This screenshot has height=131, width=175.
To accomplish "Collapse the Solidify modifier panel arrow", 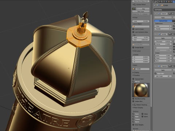I will point(155,34).
